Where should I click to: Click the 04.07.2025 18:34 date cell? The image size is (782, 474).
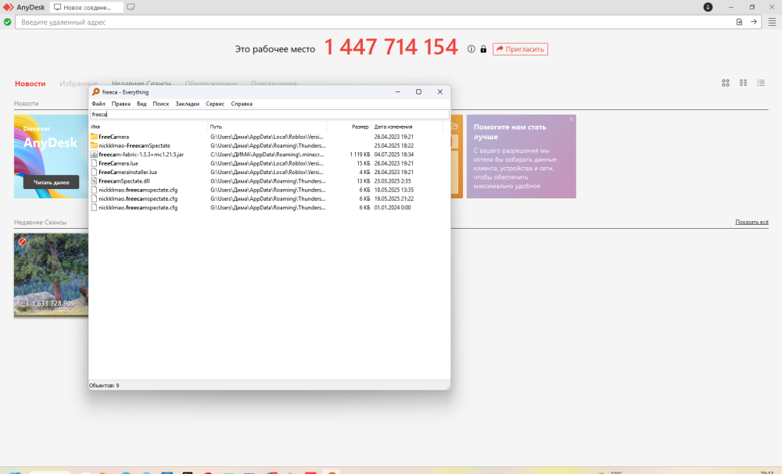pos(394,155)
